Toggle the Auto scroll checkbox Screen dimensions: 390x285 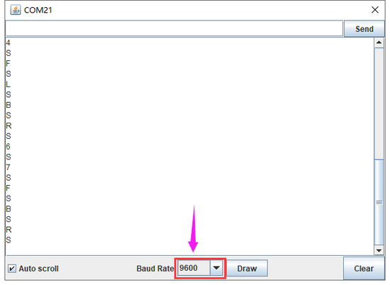(x=11, y=269)
